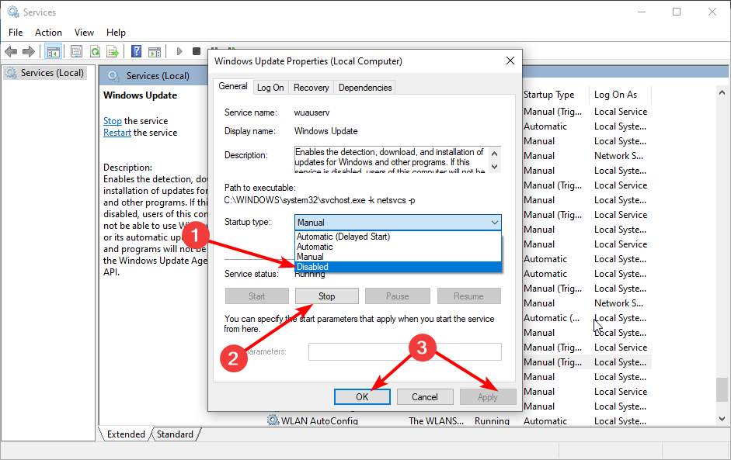Click the services list scrollbar thumb
731x460 pixels.
point(722,389)
